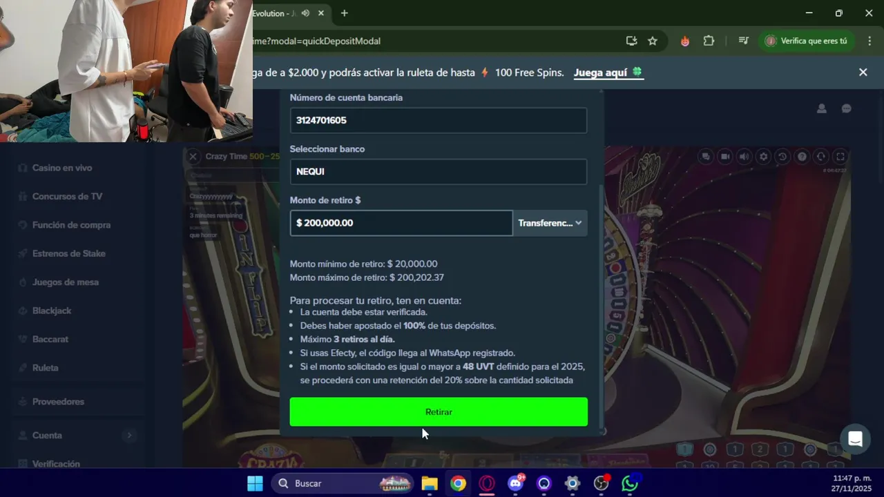This screenshot has width=884, height=497.
Task: Open Opera browser from the taskbar
Action: [x=487, y=483]
